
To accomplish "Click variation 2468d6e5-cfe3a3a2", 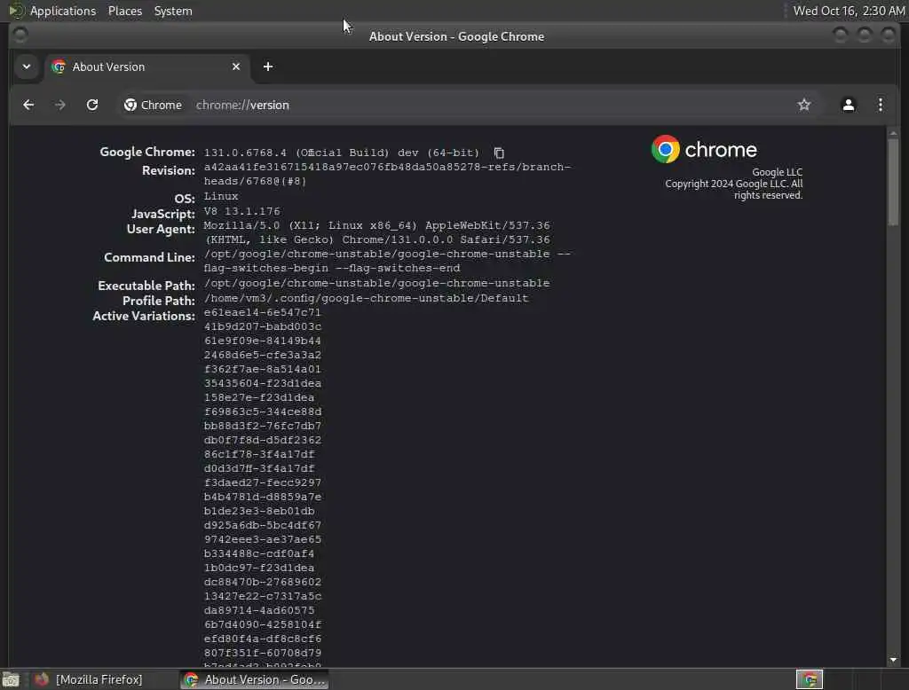I will coord(262,355).
